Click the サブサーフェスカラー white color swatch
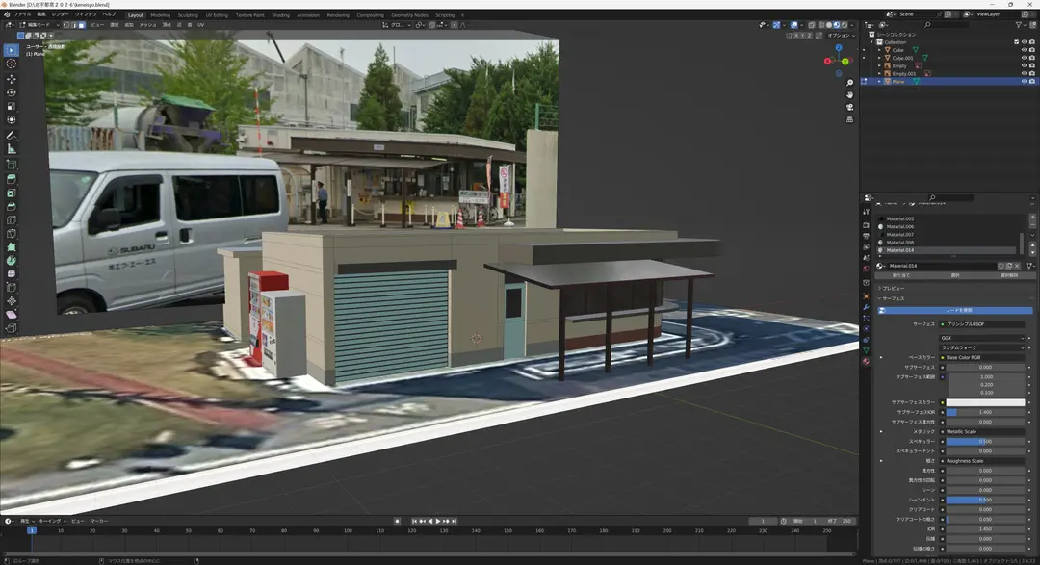Viewport: 1040px width, 565px height. coord(985,402)
